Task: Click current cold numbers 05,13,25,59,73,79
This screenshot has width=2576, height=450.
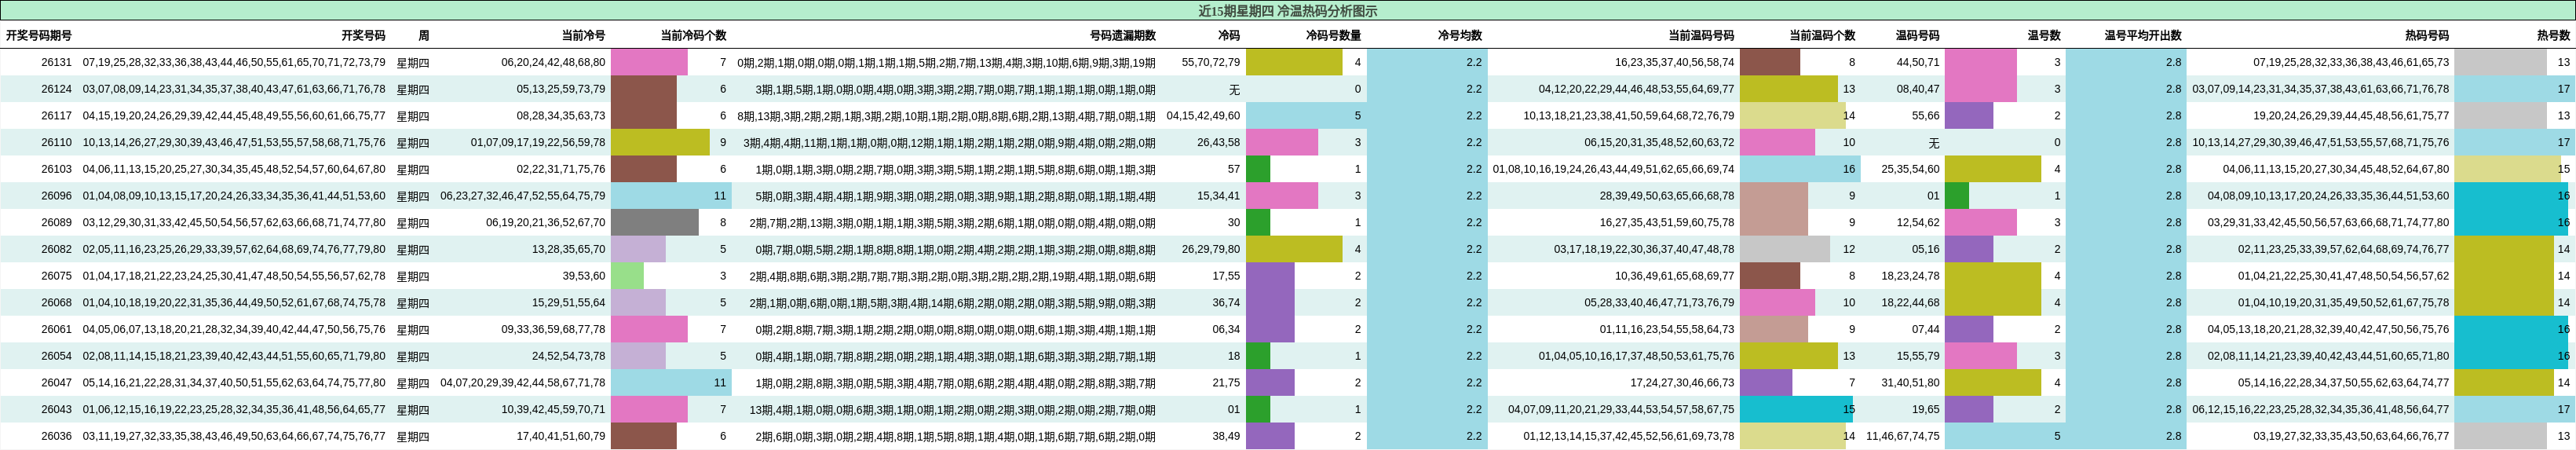Action: (561, 89)
